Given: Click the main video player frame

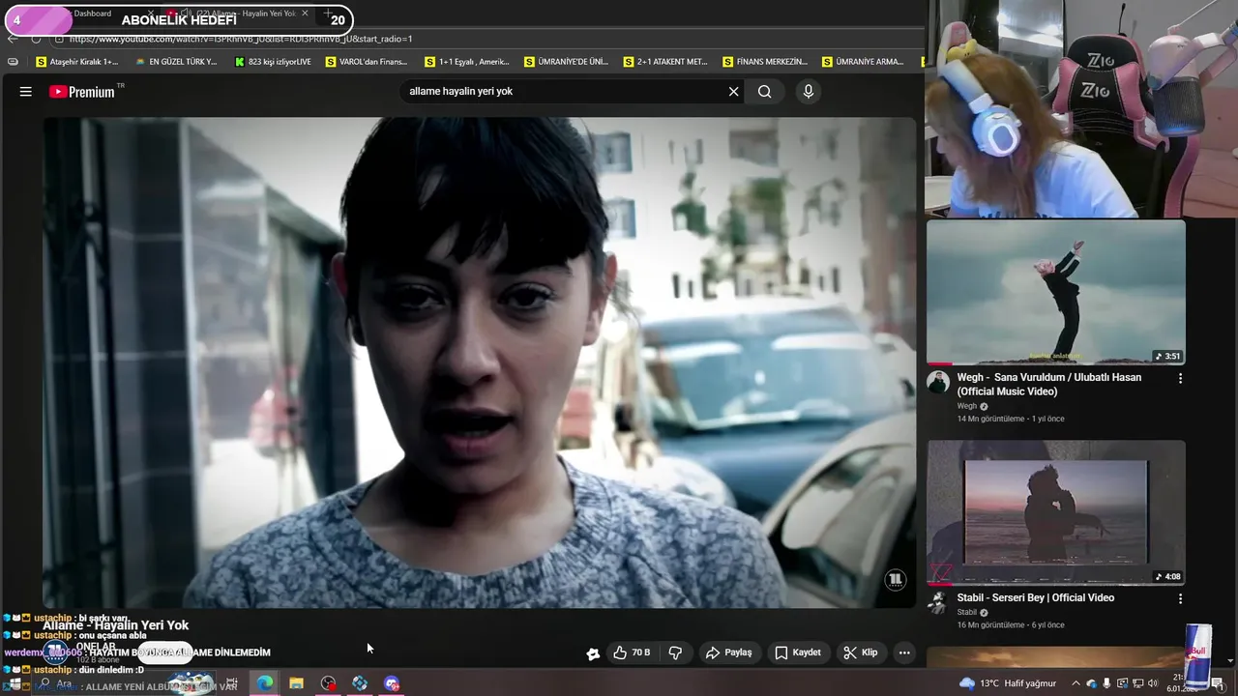Looking at the screenshot, I should pos(479,362).
